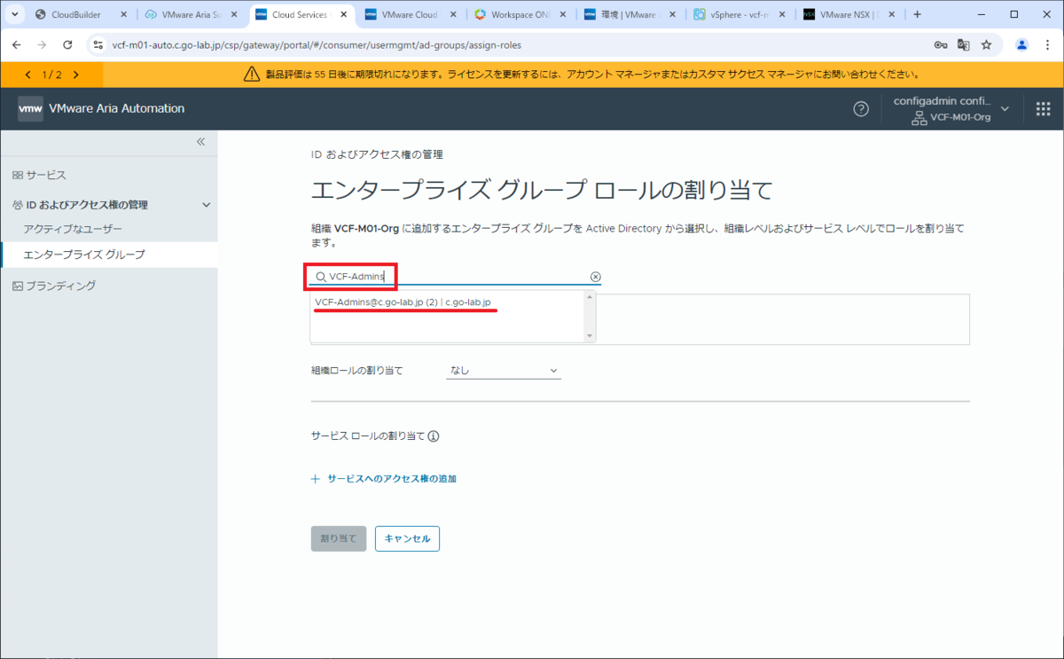The image size is (1064, 659).
Task: Open a new browser tab
Action: (x=917, y=15)
